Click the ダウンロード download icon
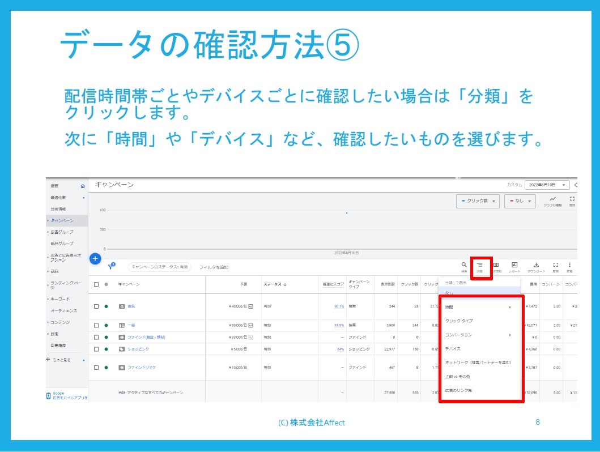This screenshot has width=600, height=452. coord(536,265)
